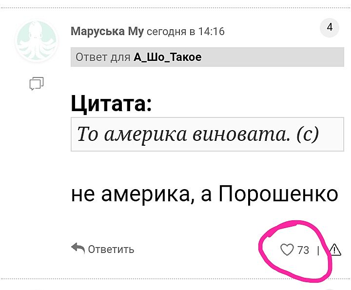
Task: Click the comment number badge 4
Action: 330,28
